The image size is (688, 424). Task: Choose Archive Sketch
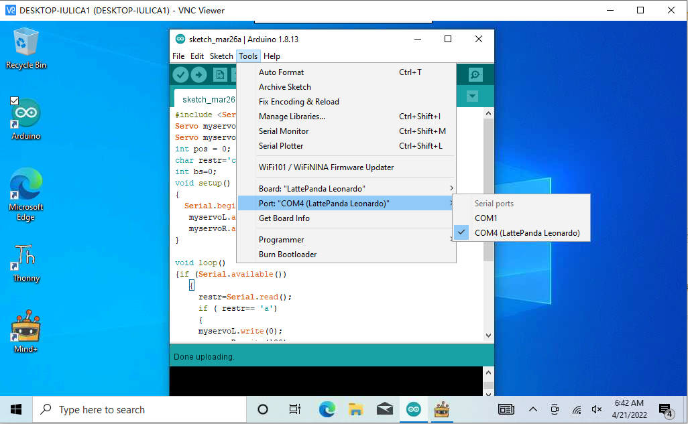coord(346,87)
